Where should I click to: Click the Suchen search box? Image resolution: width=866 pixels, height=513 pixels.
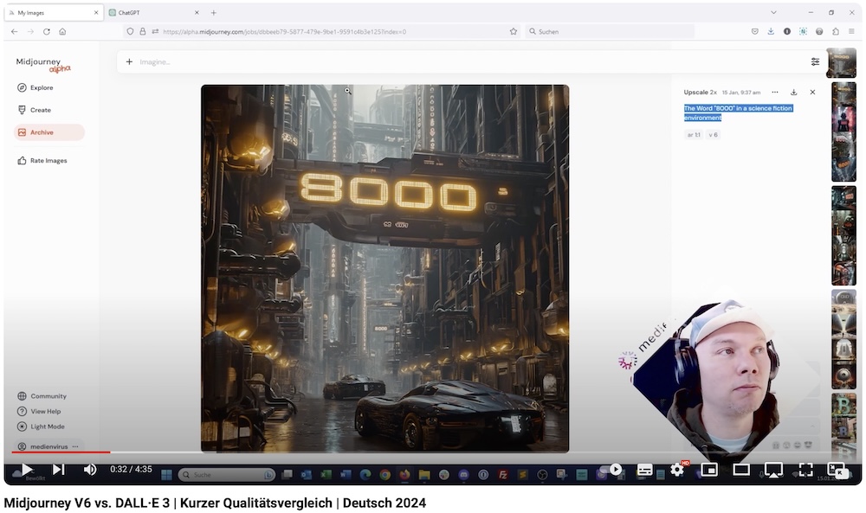pos(610,31)
